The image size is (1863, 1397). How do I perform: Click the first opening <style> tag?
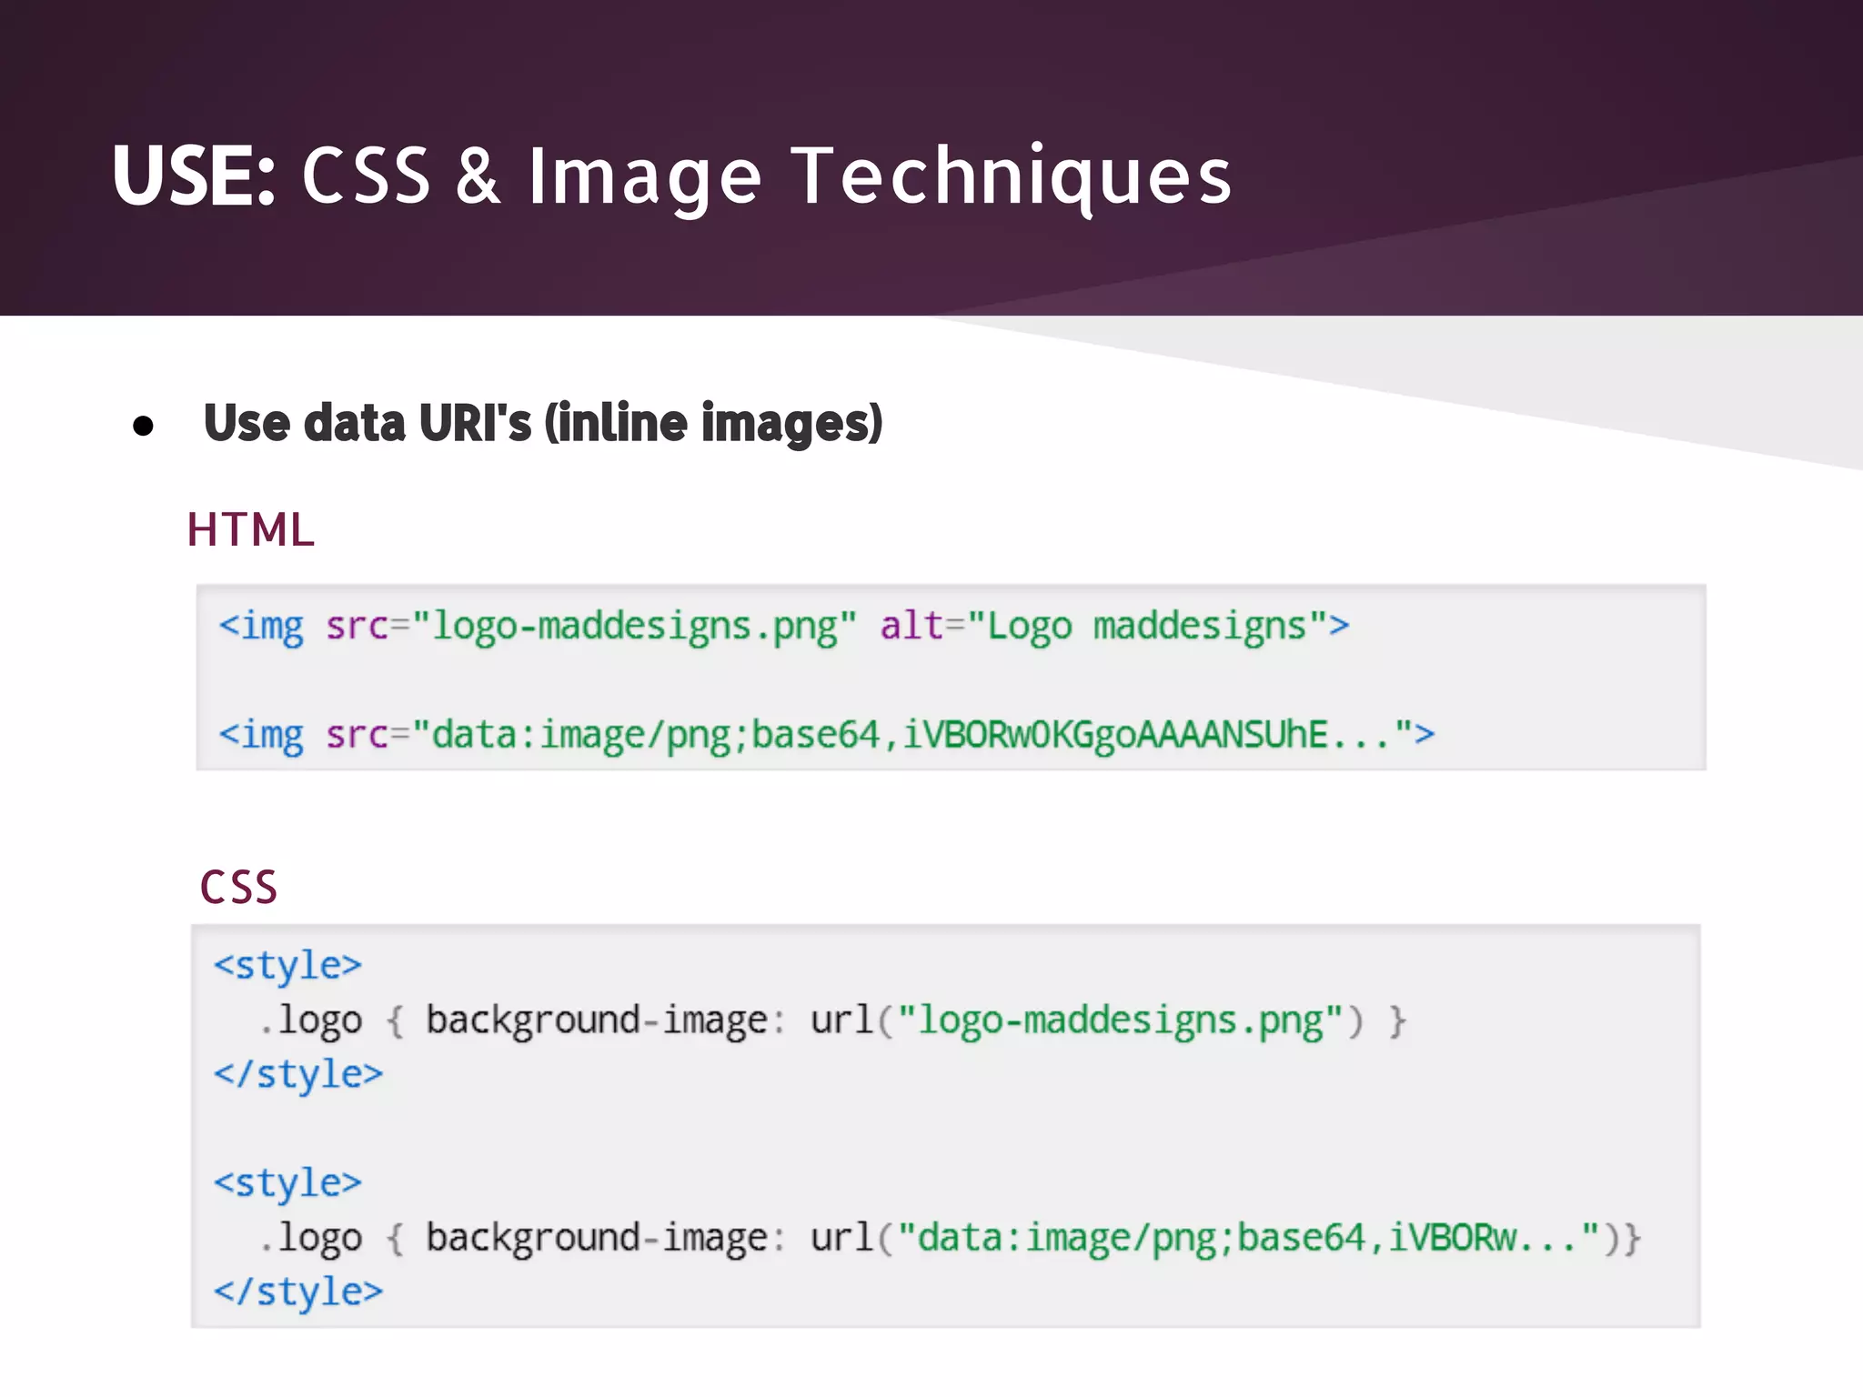pos(287,966)
